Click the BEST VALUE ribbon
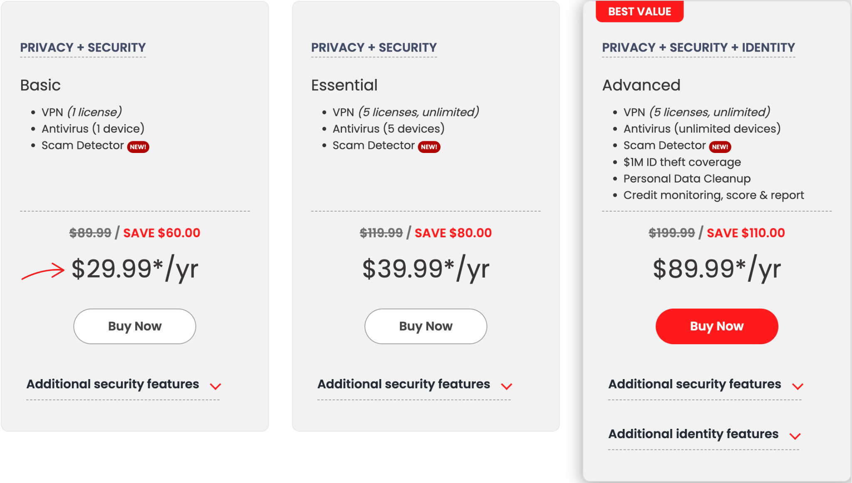The width and height of the screenshot is (852, 483). pos(639,11)
